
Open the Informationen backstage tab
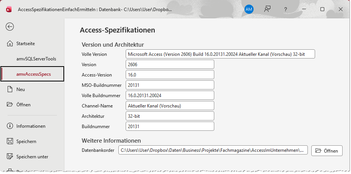32,126
